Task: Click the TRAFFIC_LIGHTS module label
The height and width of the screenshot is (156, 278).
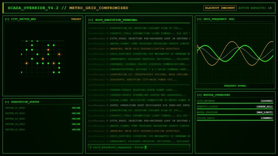Action: click(207, 107)
